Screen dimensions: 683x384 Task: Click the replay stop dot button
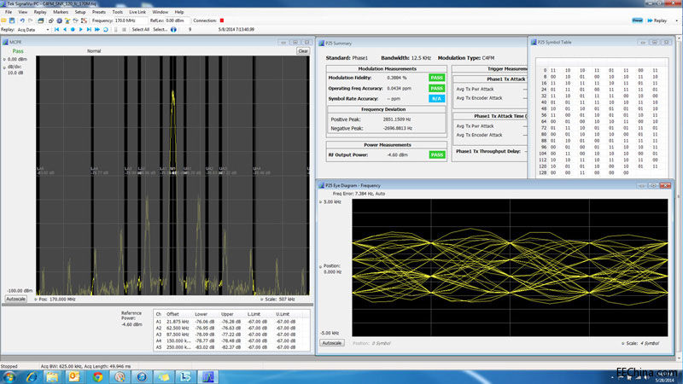click(73, 30)
